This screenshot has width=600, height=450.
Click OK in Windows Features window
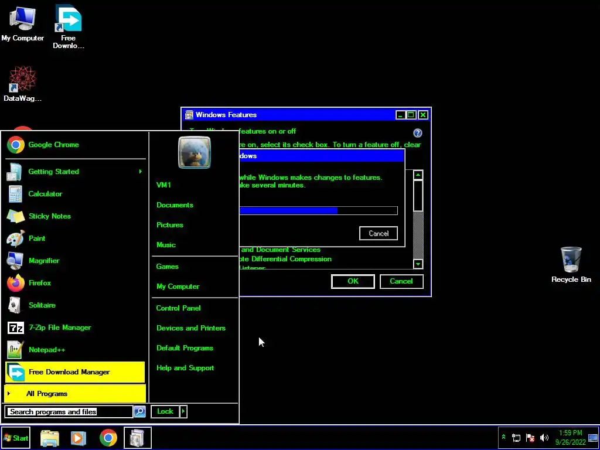(353, 281)
